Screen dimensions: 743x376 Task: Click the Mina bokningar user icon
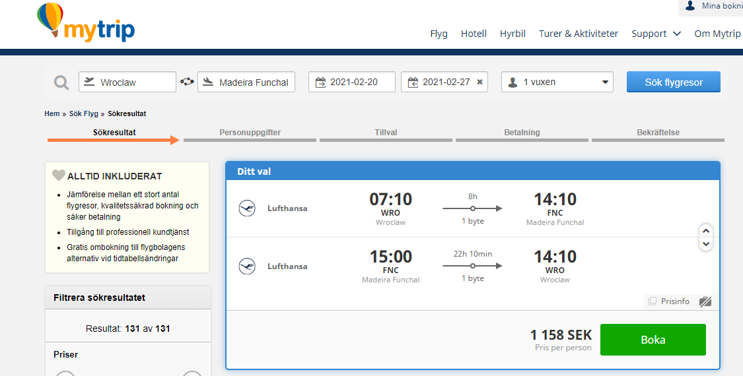[x=690, y=6]
